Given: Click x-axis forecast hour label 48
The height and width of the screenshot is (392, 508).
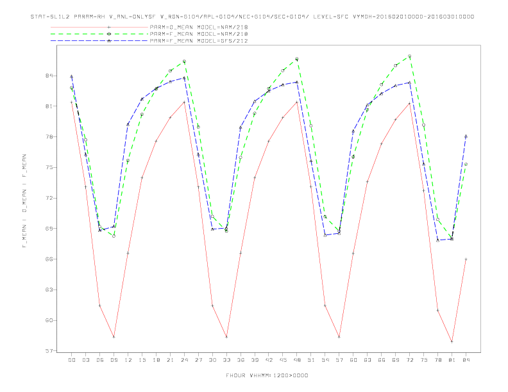Looking at the screenshot, I should click(297, 360).
